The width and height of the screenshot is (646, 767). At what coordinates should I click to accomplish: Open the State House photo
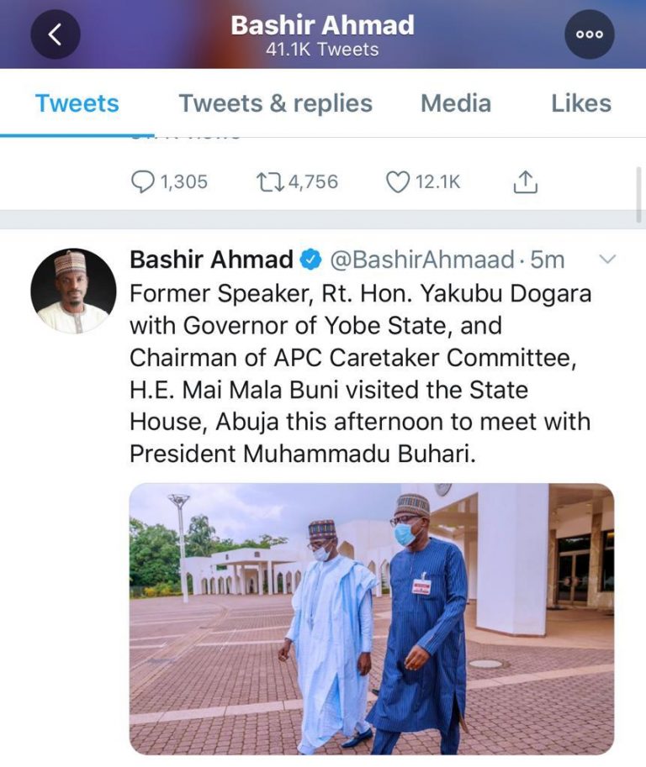tap(371, 618)
